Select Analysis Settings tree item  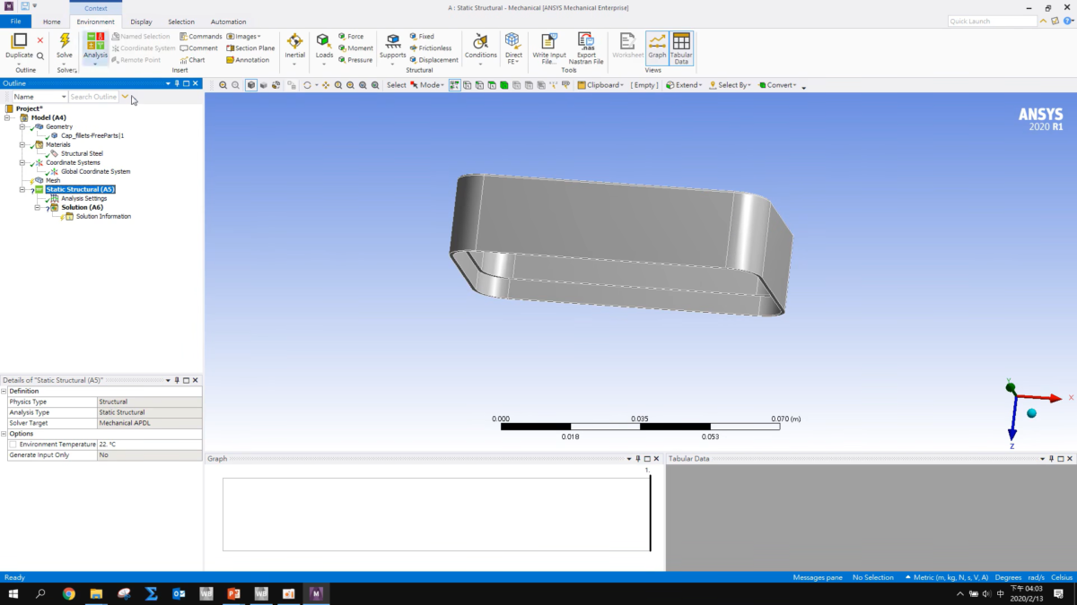point(83,198)
